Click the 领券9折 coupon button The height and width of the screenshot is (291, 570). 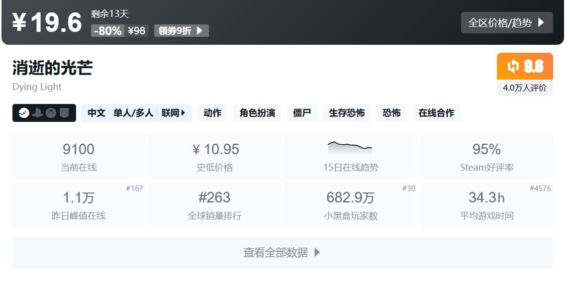click(182, 30)
